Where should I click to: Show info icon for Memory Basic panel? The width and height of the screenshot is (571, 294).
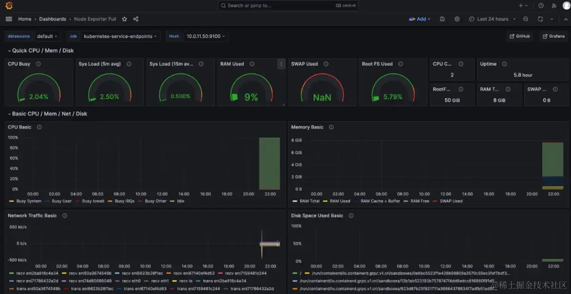(x=331, y=127)
